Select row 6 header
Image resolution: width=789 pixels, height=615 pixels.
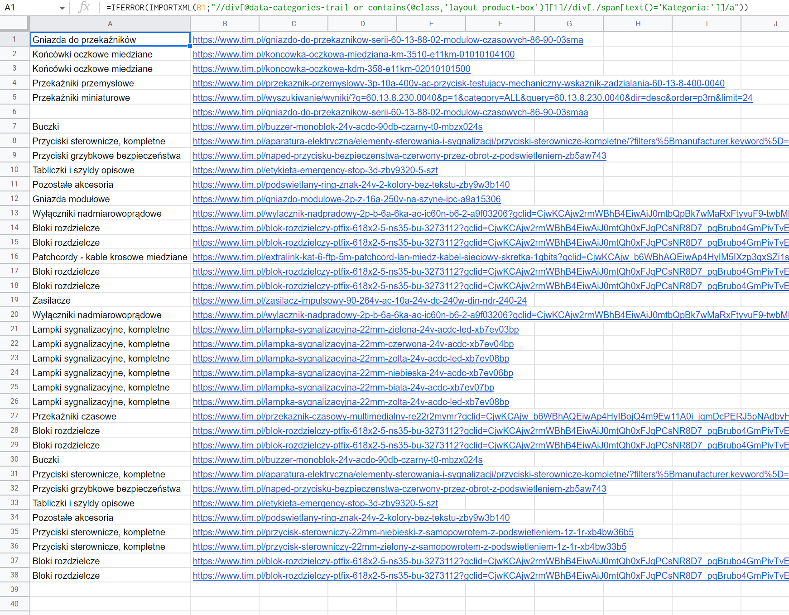click(x=14, y=112)
